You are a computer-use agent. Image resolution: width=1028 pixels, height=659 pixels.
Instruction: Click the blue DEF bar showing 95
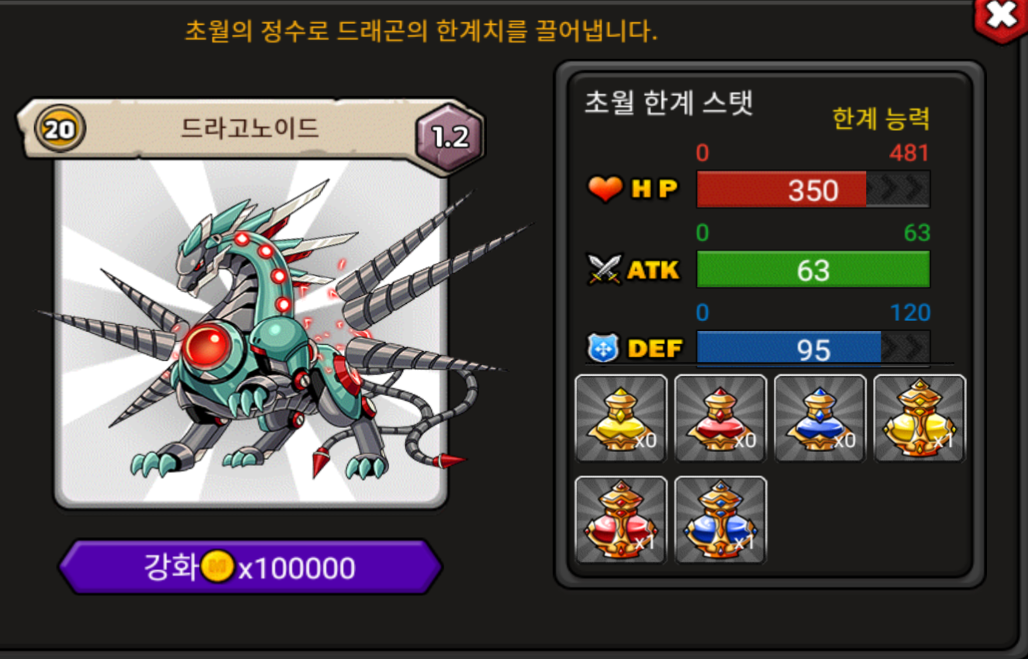(813, 349)
